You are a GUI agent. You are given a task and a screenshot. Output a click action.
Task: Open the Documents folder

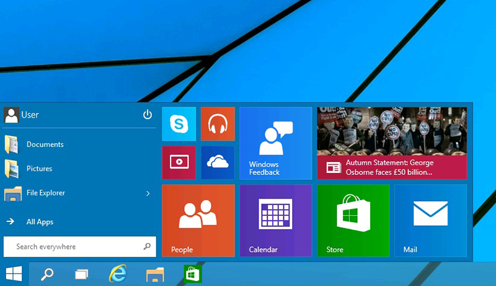79,145
